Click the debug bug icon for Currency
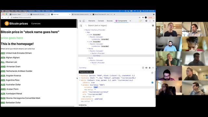The image size is (208, 117). click(149, 68)
